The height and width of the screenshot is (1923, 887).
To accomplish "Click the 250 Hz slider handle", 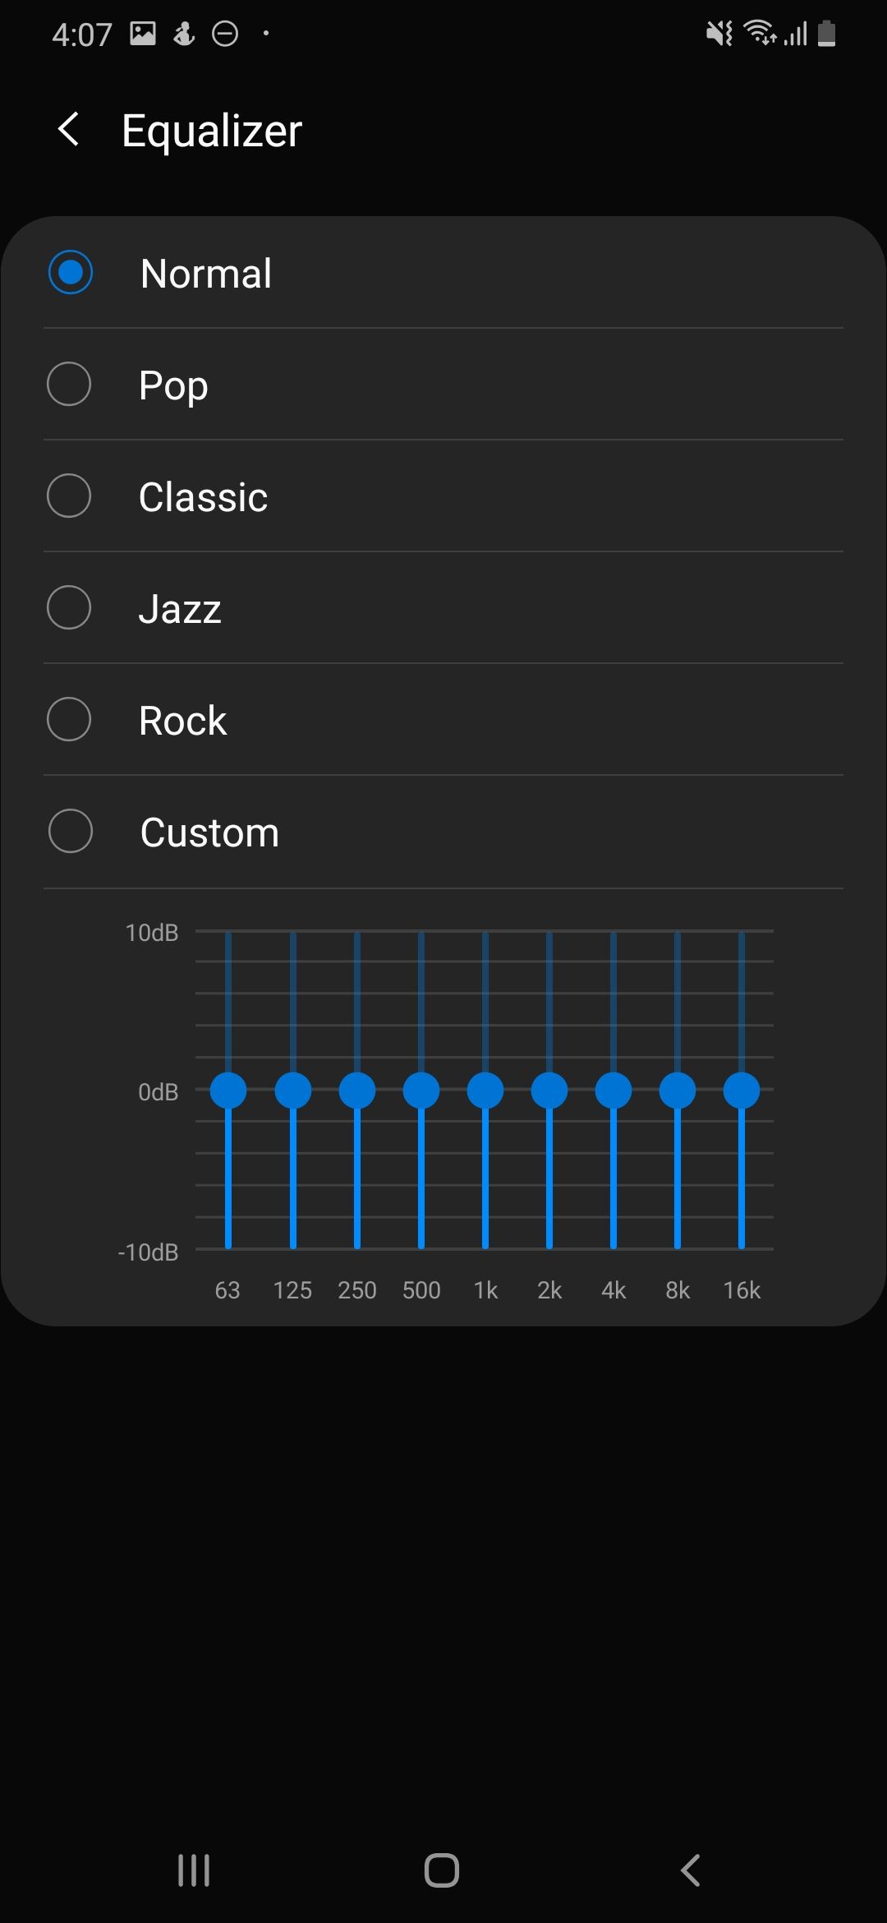I will pyautogui.click(x=357, y=1091).
